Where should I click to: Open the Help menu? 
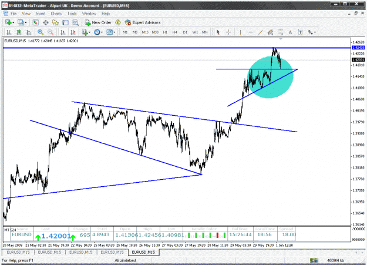click(106, 14)
